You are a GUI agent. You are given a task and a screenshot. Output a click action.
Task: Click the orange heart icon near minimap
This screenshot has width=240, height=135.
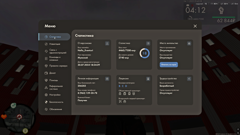pyautogui.click(x=4, y=117)
